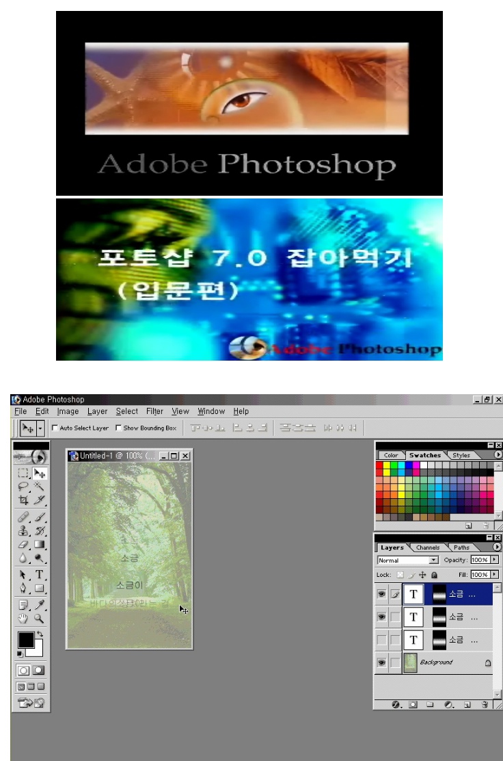This screenshot has height=761, width=503.
Task: Open the new adjustment layer menu
Action: [x=449, y=705]
